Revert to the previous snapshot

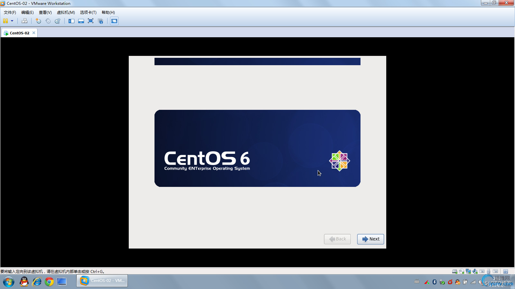pyautogui.click(x=48, y=21)
